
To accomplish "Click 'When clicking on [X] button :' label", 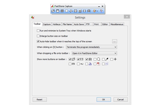I will [50, 47].
